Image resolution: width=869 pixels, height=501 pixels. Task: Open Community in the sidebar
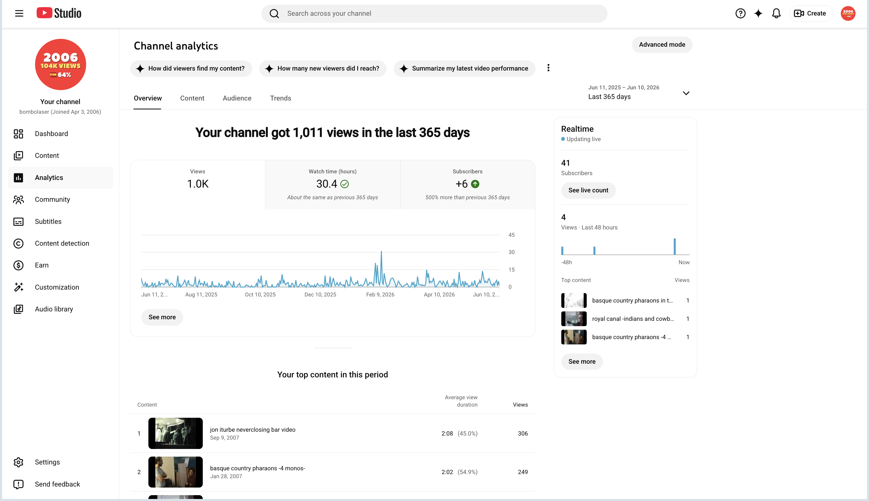pyautogui.click(x=60, y=199)
